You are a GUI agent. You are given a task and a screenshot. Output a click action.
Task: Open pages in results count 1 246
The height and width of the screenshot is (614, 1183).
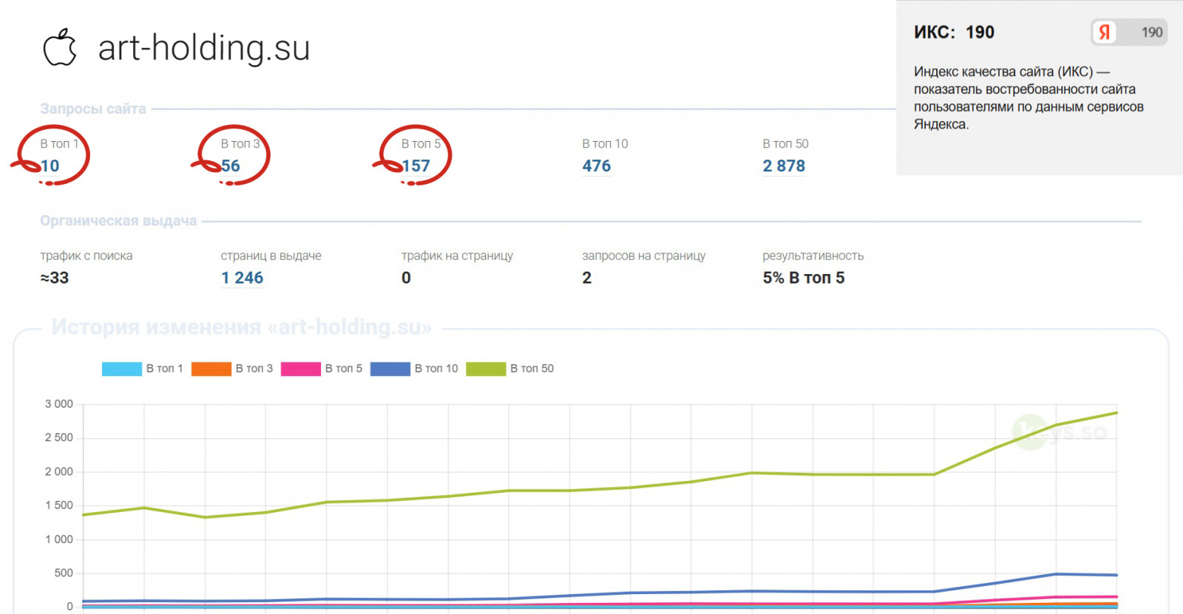(x=243, y=278)
